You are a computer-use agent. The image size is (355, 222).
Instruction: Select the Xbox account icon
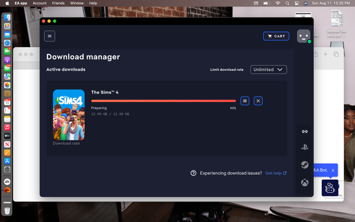pos(305,182)
